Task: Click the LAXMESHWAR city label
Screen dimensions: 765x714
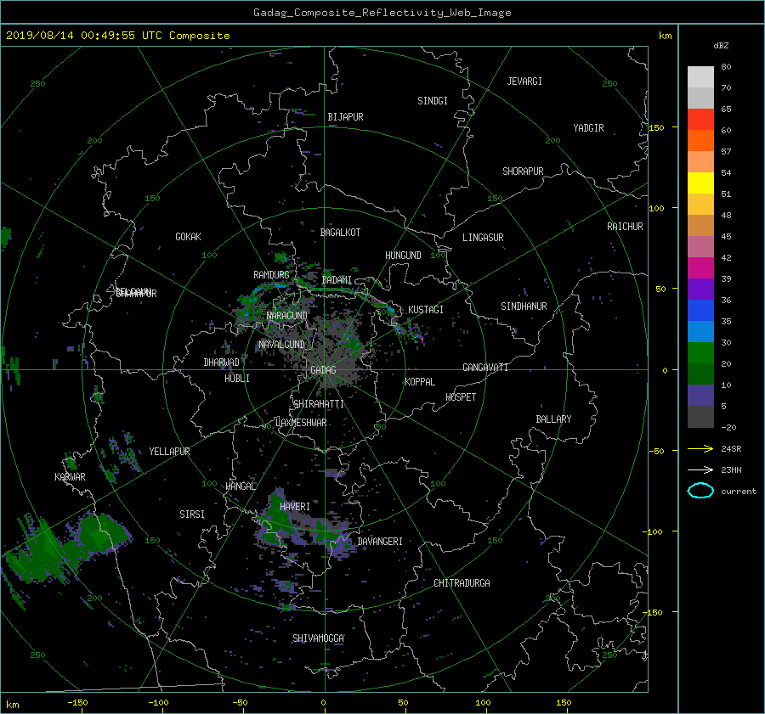Action: (x=301, y=423)
